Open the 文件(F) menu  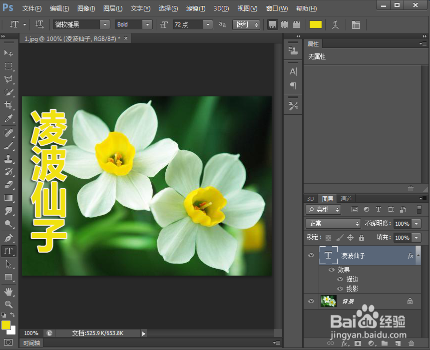tap(32, 8)
